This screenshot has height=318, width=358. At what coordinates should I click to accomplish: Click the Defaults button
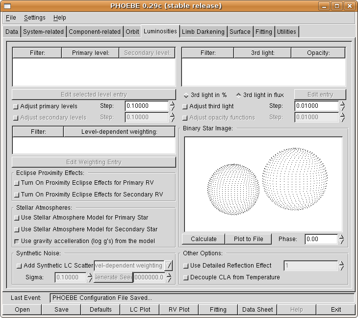[x=101, y=310]
